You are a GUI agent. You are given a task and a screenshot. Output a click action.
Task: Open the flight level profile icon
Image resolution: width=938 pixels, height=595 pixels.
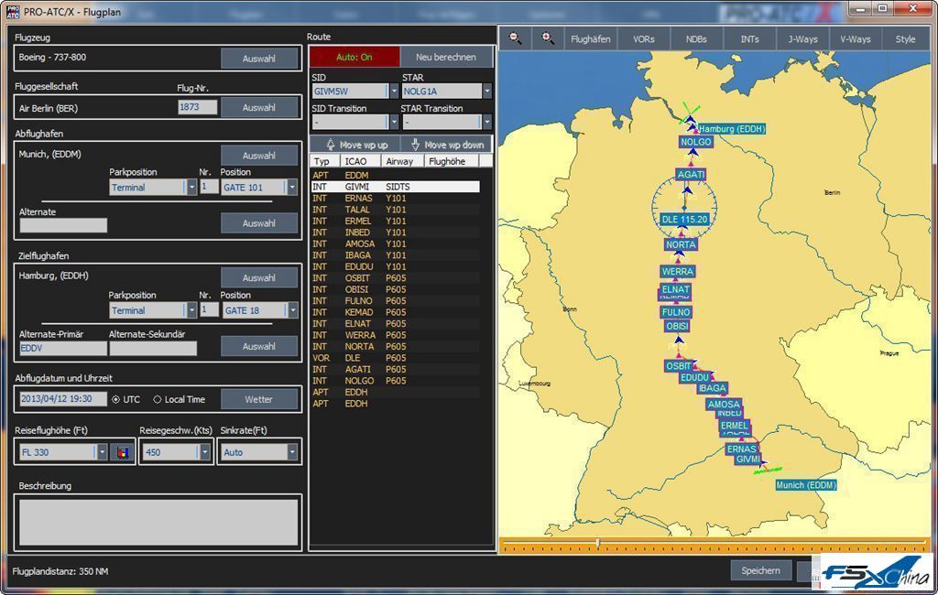click(123, 453)
